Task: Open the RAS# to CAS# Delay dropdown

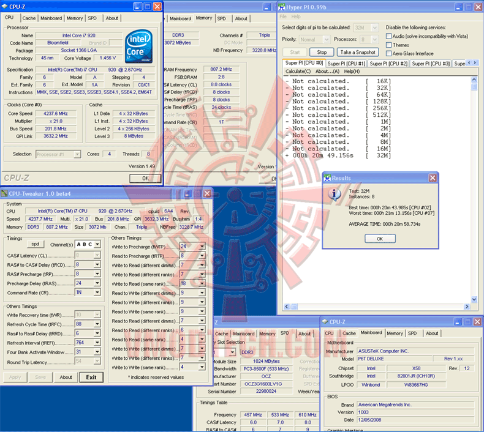Action: pos(97,264)
